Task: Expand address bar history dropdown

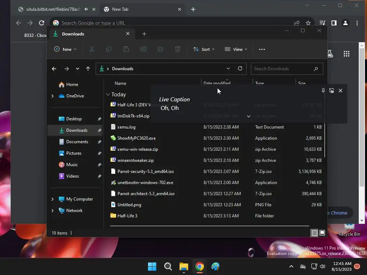Action: [x=228, y=68]
